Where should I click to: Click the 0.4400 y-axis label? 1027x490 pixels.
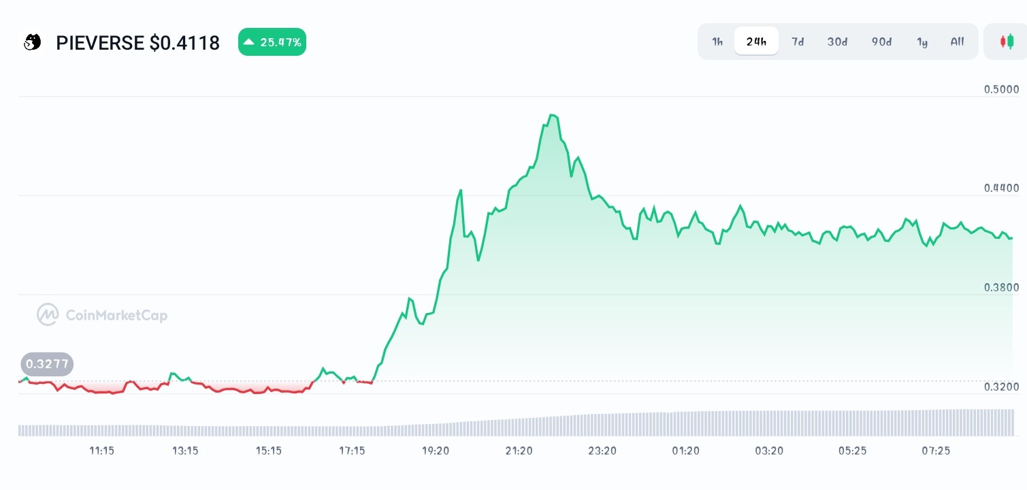click(x=1001, y=188)
